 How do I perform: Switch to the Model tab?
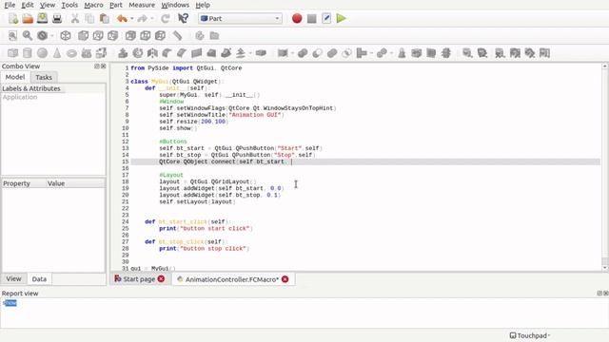tap(15, 77)
